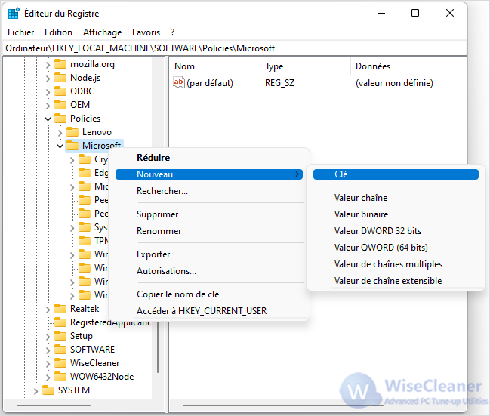The height and width of the screenshot is (416, 490).
Task: Click the values pane horizontal scrollbar
Action: 283,405
